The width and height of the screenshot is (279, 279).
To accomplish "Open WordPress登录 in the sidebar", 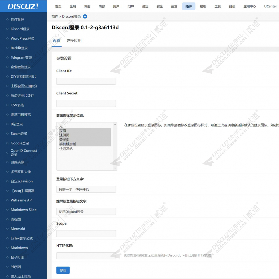I will point(23,38).
